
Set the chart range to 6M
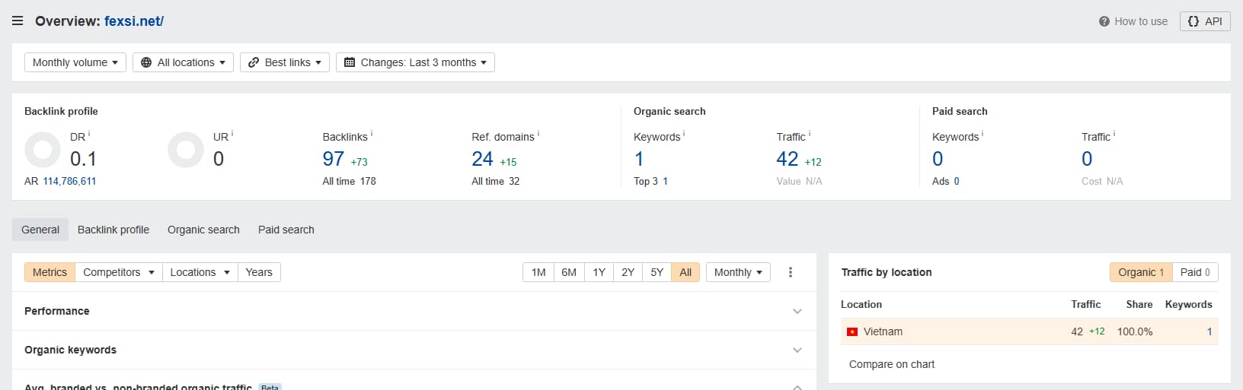[569, 272]
